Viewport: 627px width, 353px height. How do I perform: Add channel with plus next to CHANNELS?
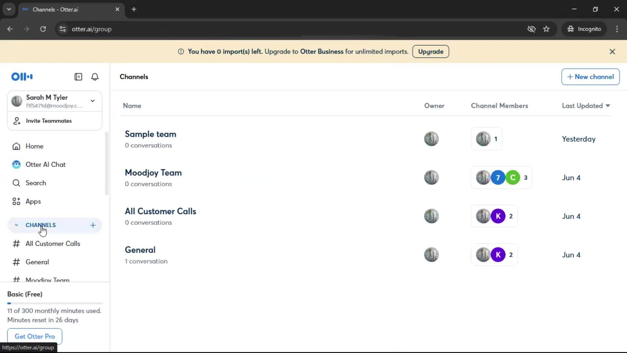point(93,225)
